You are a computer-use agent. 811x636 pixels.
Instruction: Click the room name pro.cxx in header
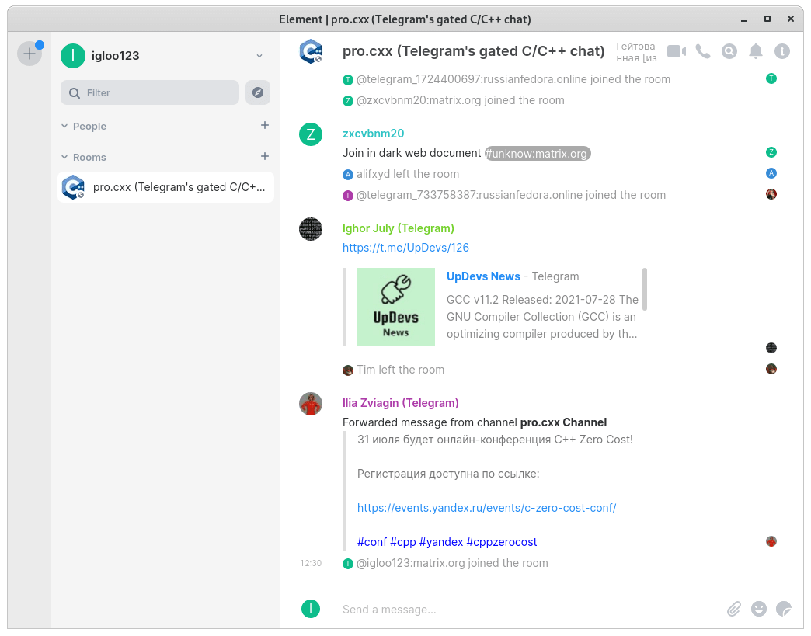[473, 51]
